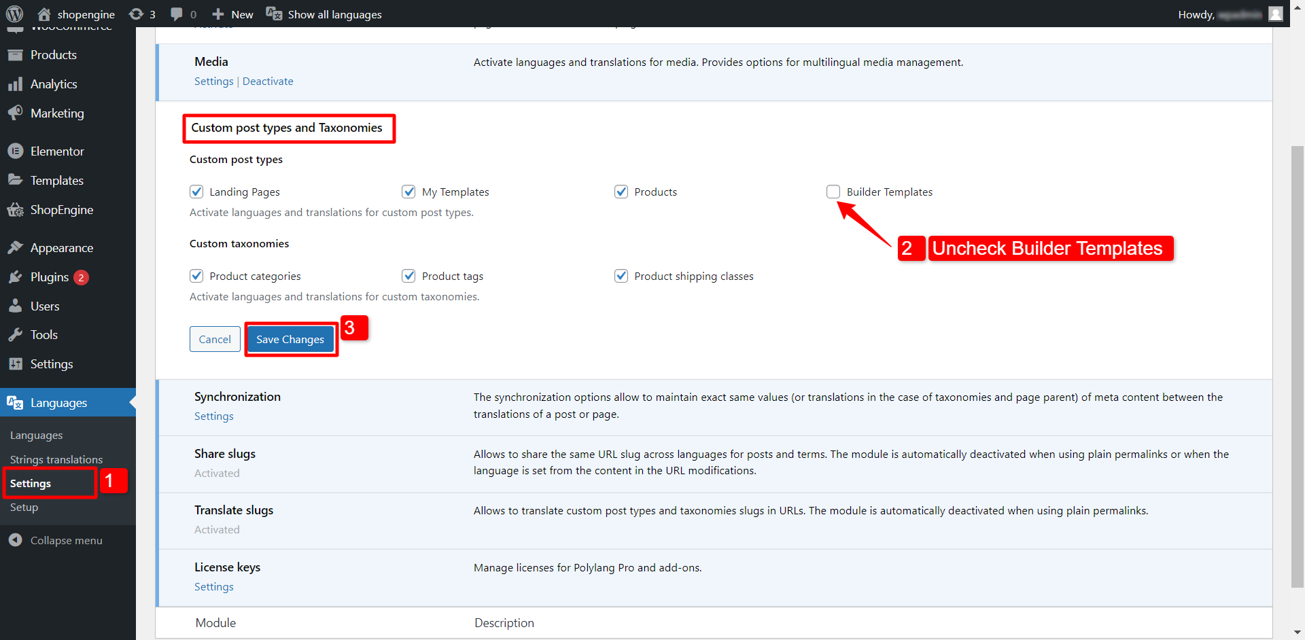
Task: Click the WordPress logo icon
Action: (14, 14)
